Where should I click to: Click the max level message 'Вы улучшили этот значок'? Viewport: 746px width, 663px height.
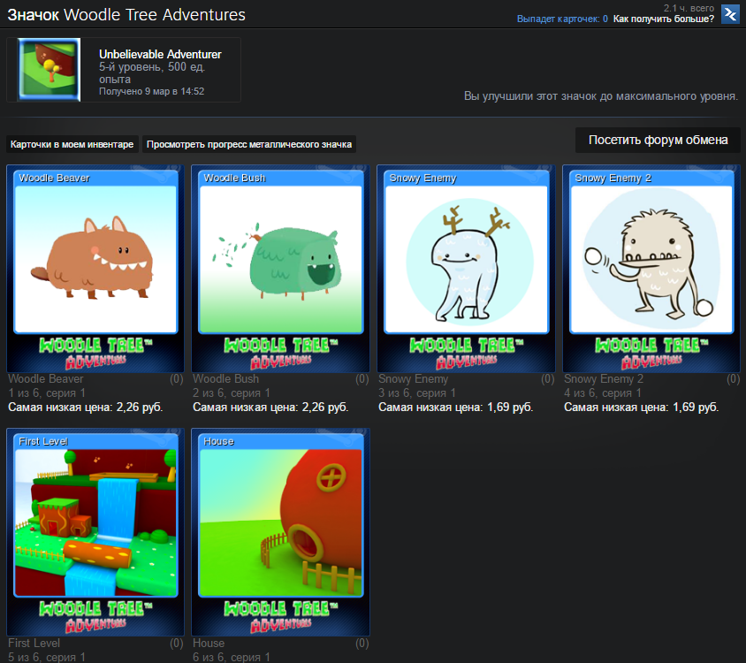click(x=601, y=96)
